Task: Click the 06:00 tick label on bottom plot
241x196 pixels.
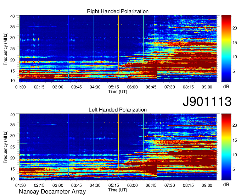Action: (132, 185)
